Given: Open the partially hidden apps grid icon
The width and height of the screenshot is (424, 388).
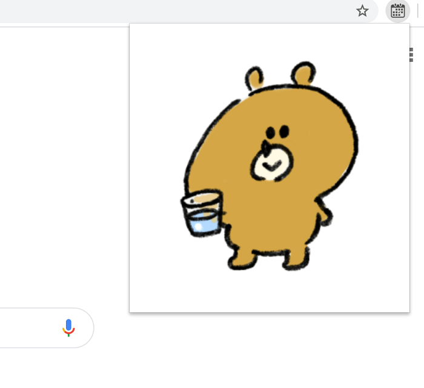Looking at the screenshot, I should [411, 55].
